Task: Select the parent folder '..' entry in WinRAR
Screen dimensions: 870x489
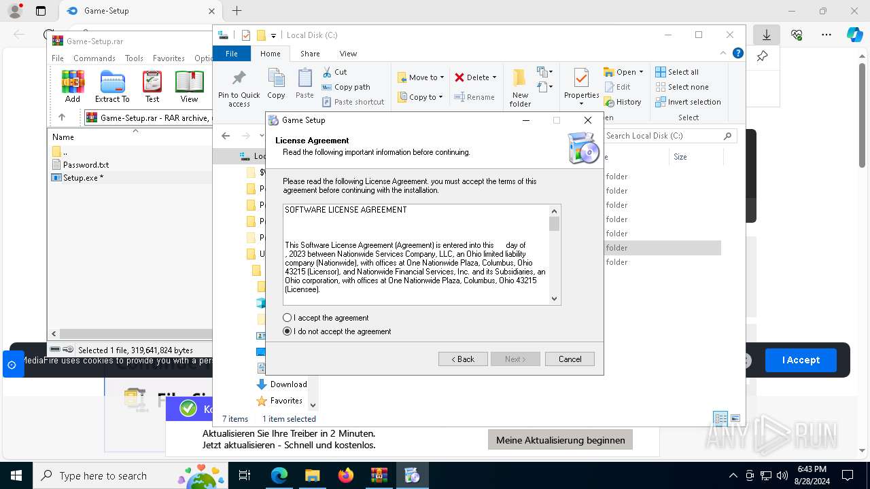Action: [60, 152]
